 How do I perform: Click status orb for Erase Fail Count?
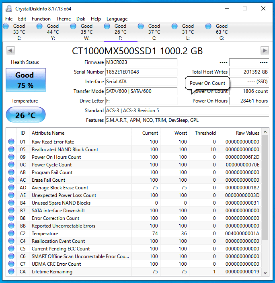(x=11, y=180)
